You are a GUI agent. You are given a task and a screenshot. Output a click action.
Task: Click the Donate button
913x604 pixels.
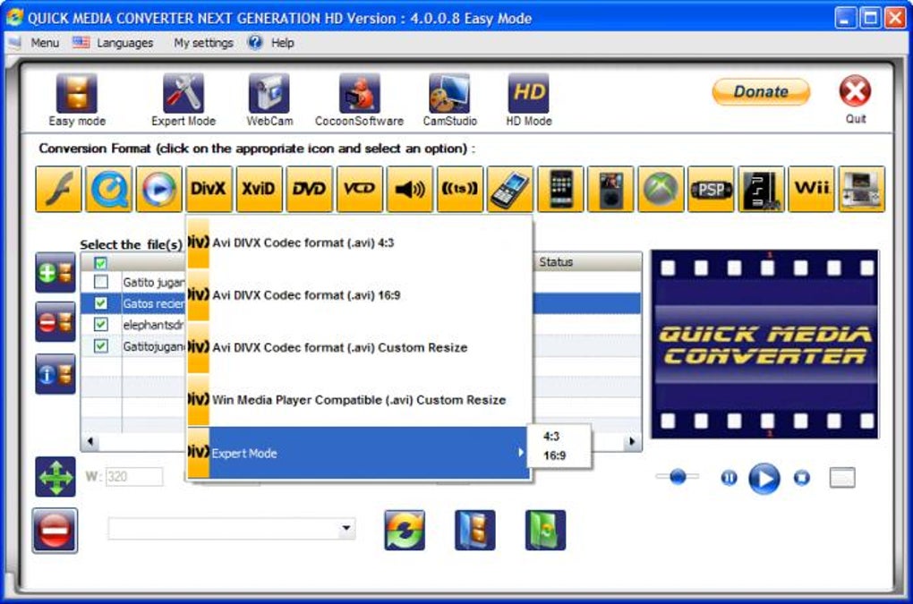tap(761, 91)
